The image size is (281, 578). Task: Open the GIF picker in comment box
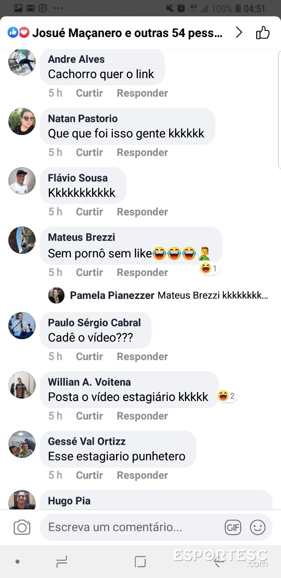click(x=233, y=527)
